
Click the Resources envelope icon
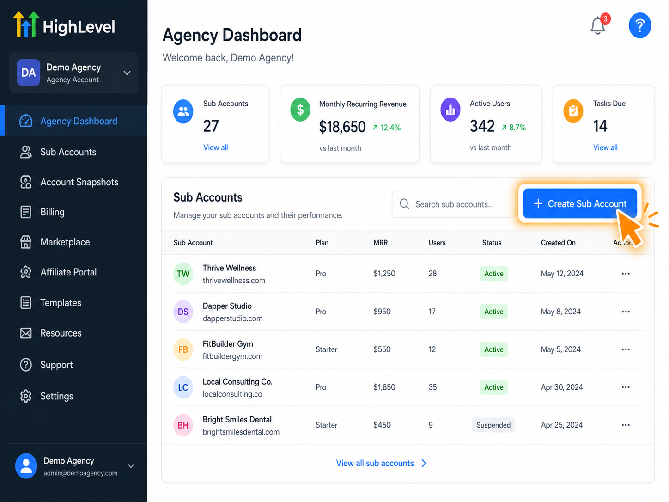point(26,333)
